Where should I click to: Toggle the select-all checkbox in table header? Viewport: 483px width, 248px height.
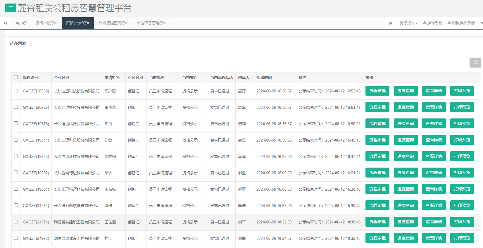16,77
